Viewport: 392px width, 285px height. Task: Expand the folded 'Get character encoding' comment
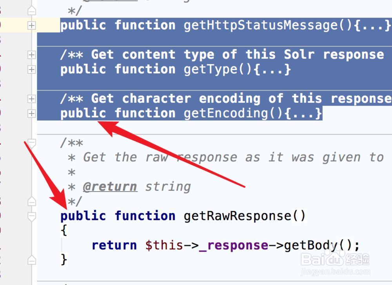tap(31, 99)
